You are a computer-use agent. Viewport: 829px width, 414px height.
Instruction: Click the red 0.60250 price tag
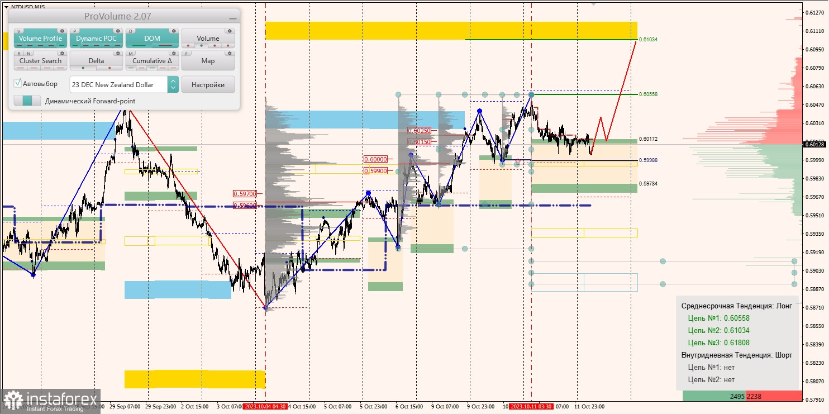tap(420, 131)
